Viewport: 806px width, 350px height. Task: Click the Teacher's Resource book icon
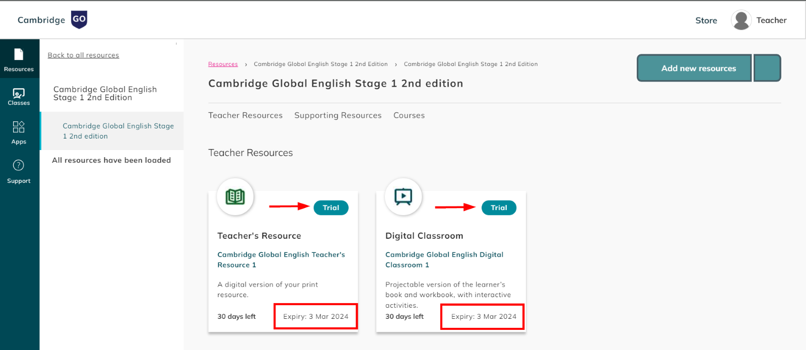coord(235,196)
